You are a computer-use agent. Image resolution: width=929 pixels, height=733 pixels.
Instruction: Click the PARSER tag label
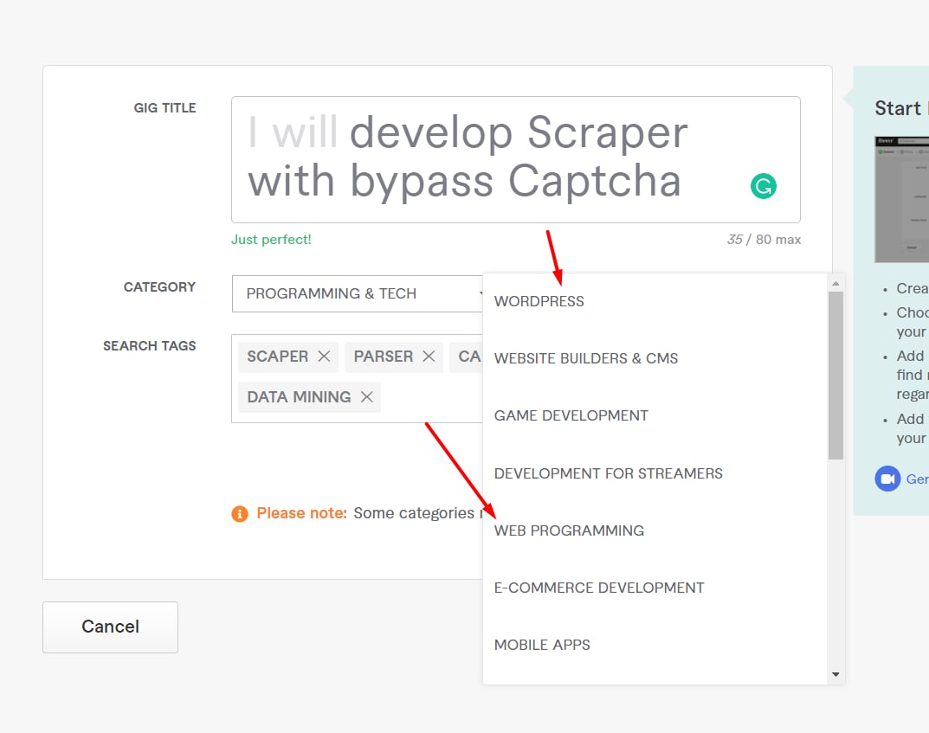(x=384, y=357)
